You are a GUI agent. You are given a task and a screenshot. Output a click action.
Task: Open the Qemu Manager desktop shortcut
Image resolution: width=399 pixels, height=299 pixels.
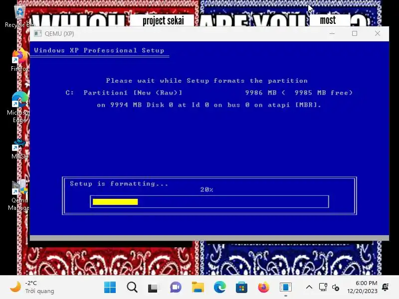[x=19, y=195]
